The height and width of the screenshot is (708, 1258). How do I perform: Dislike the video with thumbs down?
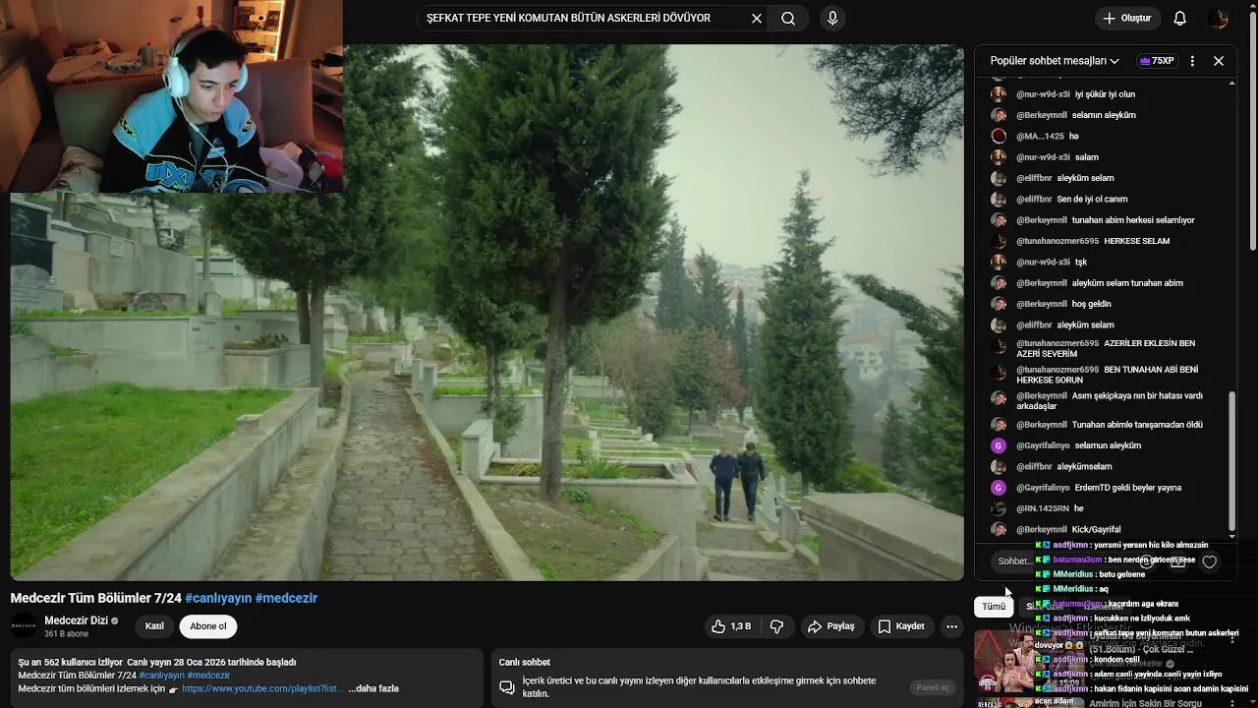point(776,626)
